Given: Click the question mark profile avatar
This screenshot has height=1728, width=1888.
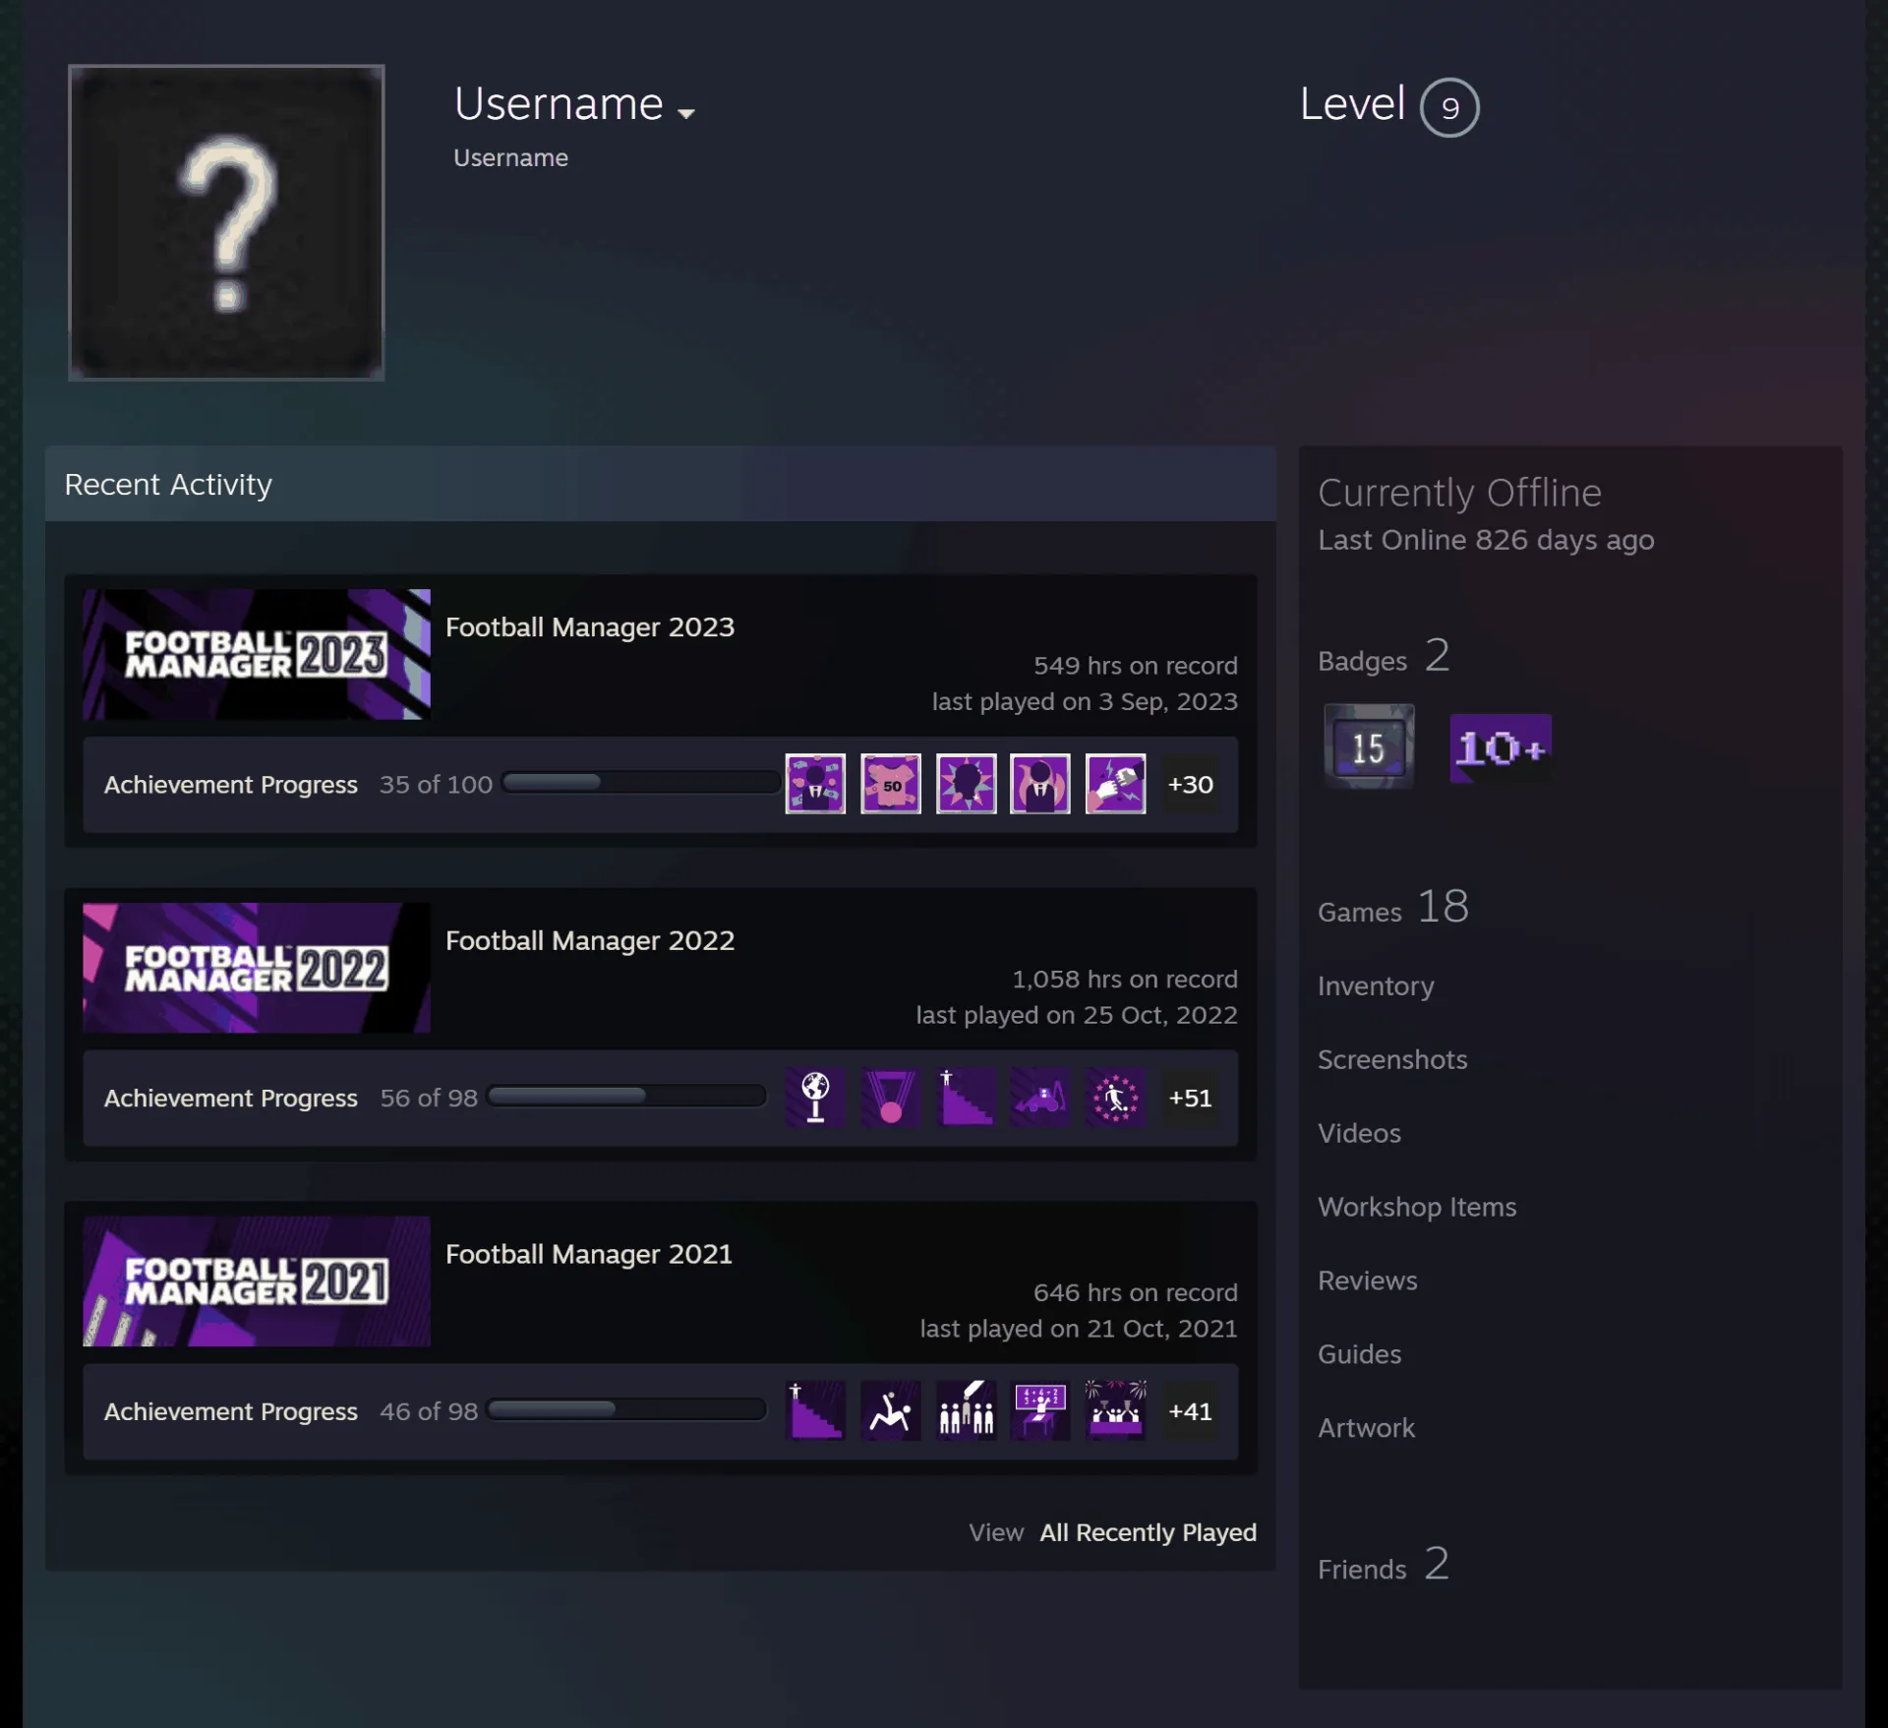Looking at the screenshot, I should [226, 222].
